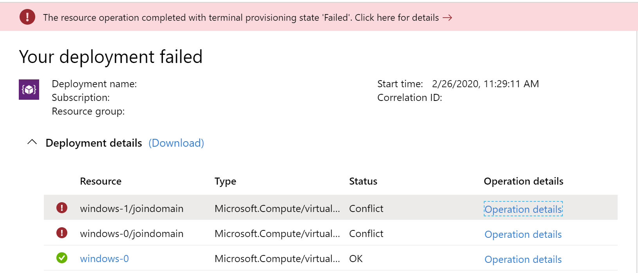The image size is (638, 273).
Task: Click the Conflict status for windows-1/joindomain
Action: tap(366, 208)
